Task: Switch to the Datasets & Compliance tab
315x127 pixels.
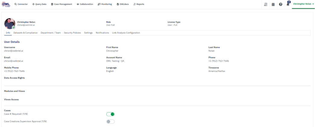Action: (x=25, y=33)
